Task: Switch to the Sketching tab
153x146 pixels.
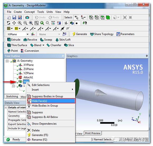Action: pos(12,97)
